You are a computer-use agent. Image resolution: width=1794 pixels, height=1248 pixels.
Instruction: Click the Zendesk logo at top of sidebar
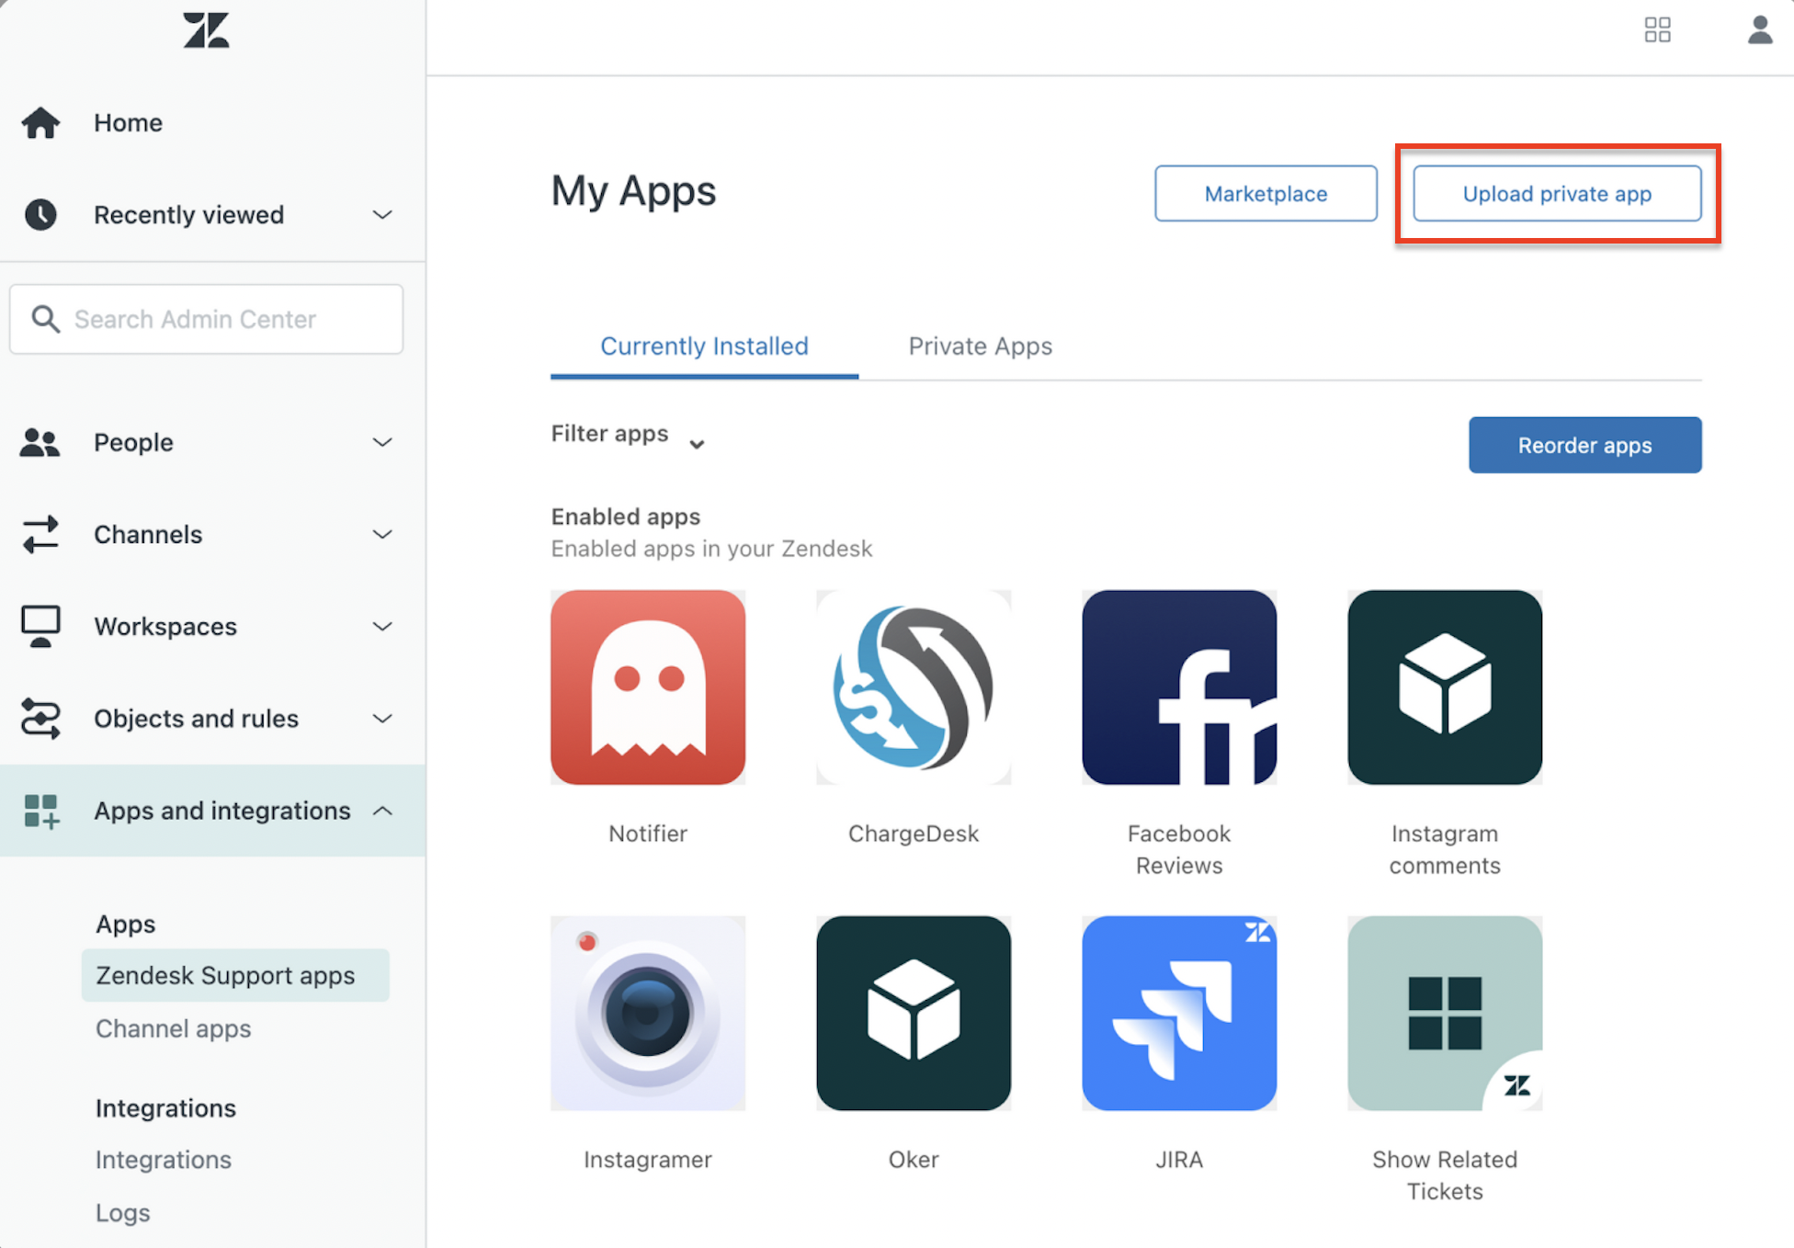click(x=206, y=30)
